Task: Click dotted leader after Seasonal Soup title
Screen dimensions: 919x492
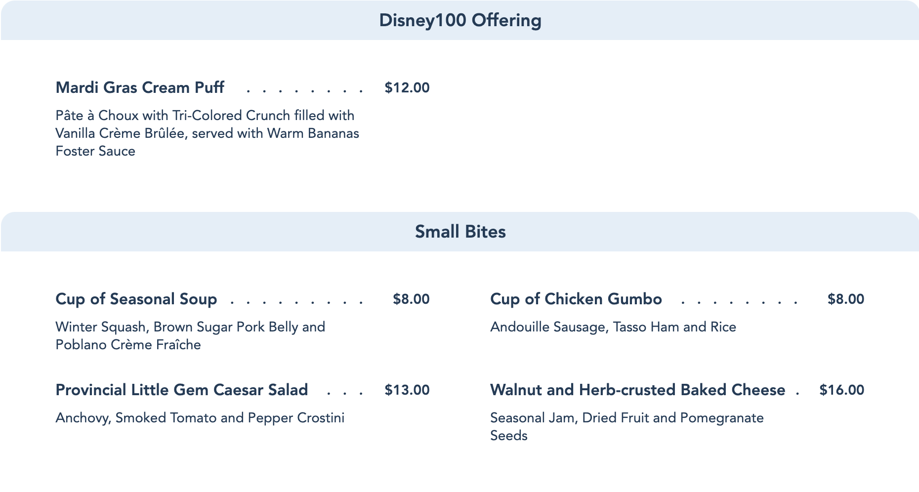Action: click(296, 302)
